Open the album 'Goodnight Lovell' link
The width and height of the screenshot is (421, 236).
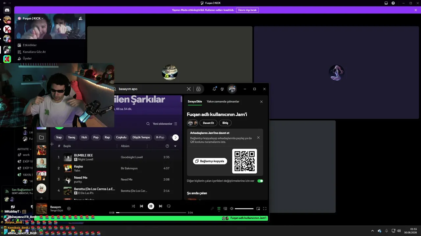[132, 157]
